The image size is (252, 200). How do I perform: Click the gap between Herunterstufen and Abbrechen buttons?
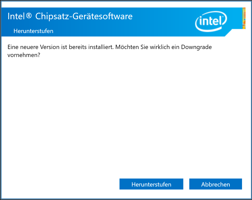[186, 184]
